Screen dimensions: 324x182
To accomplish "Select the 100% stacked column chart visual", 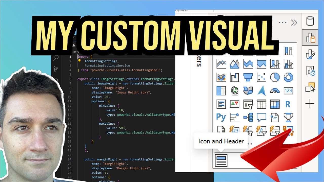I will (x=288, y=51).
